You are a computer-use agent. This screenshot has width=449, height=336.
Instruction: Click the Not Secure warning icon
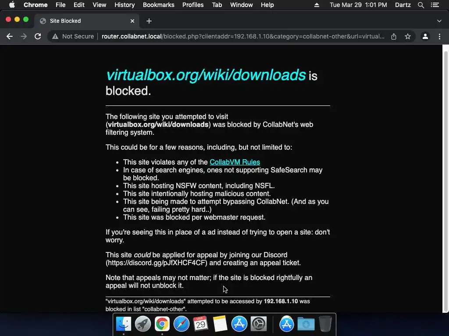55,36
